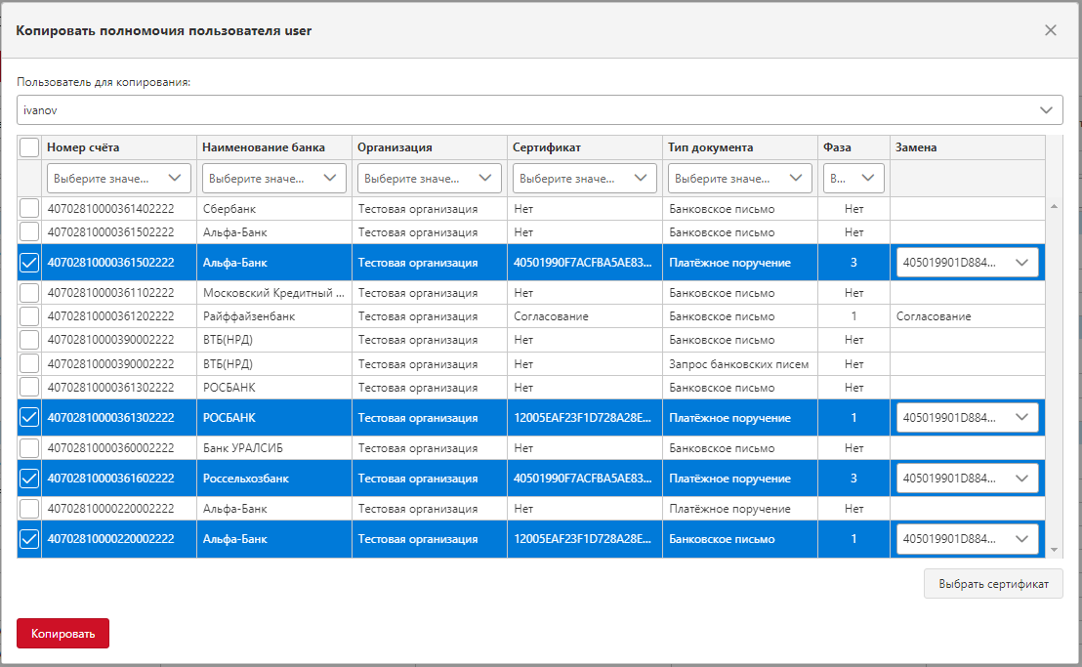Close the copy permissions dialog
Image resolution: width=1082 pixels, height=667 pixels.
click(1051, 30)
